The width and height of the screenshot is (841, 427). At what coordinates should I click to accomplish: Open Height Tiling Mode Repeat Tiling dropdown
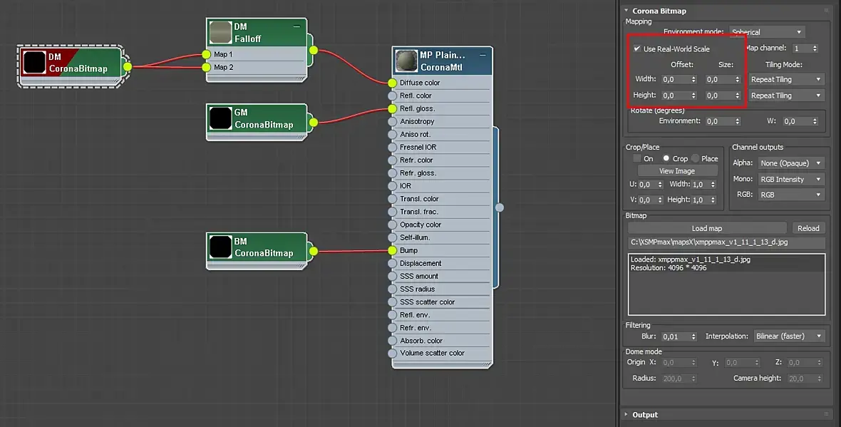point(786,96)
